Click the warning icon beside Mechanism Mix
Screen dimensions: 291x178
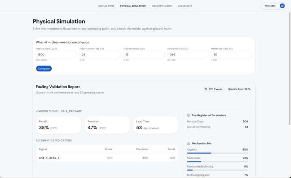click(x=188, y=143)
